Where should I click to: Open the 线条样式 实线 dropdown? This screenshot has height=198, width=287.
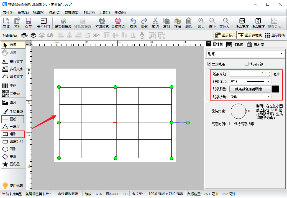250,81
